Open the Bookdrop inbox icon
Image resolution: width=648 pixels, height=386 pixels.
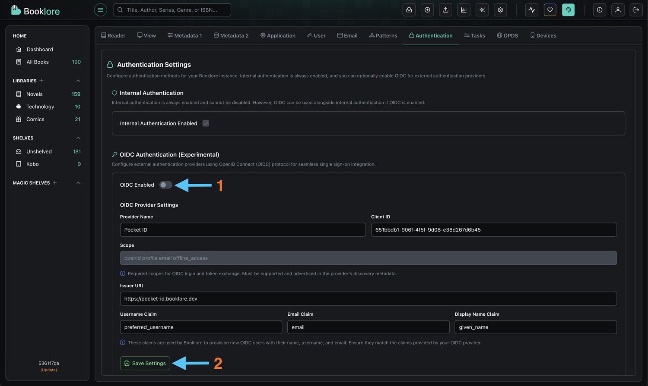pyautogui.click(x=409, y=9)
